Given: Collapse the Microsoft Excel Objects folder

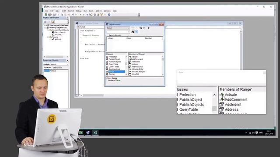Looking at the screenshot, I should (48, 30).
